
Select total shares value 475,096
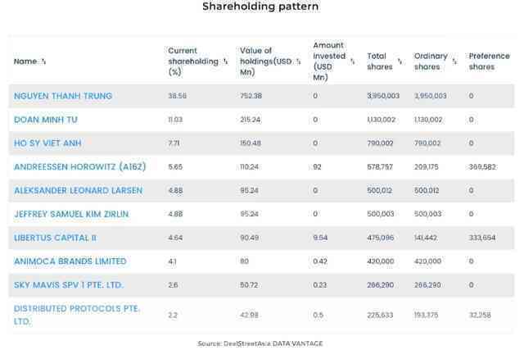pos(380,238)
